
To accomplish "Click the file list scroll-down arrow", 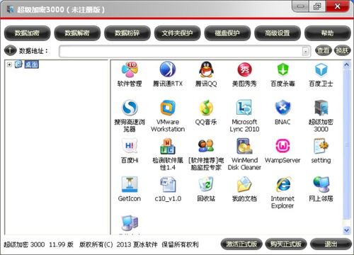I will 347,229.
